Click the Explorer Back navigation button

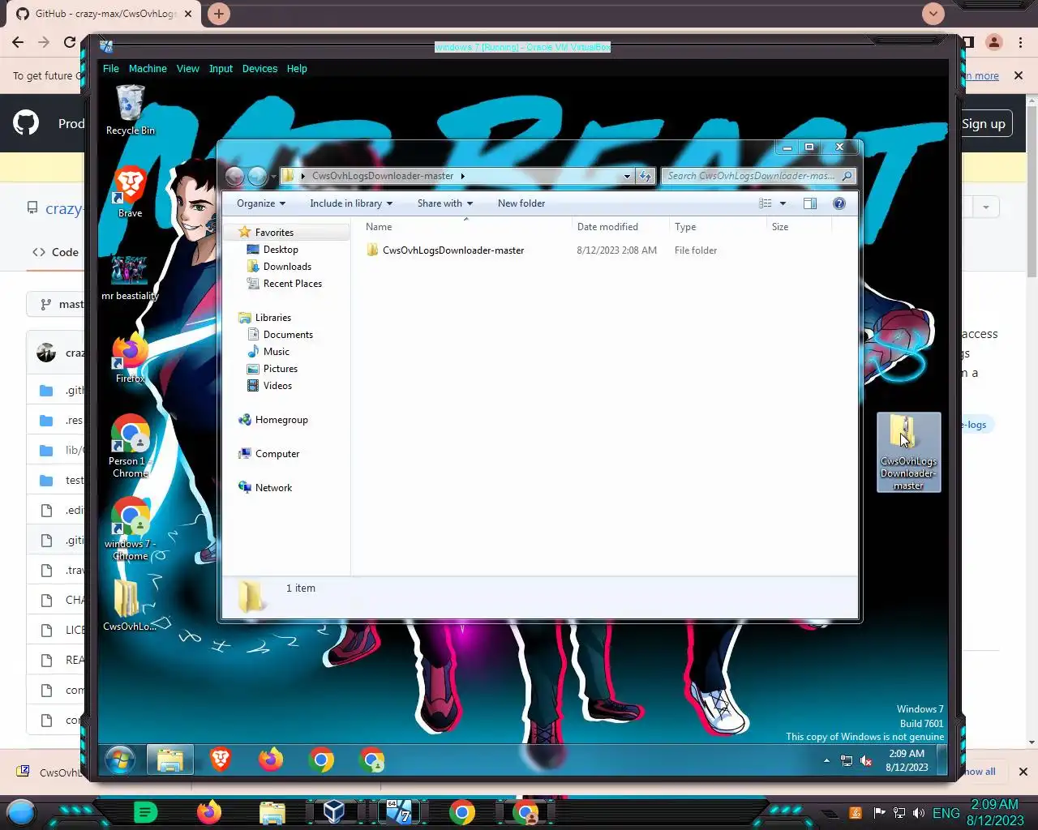point(234,176)
